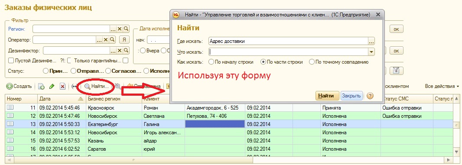
Task: Select По началу строки radio option
Action: (x=211, y=62)
